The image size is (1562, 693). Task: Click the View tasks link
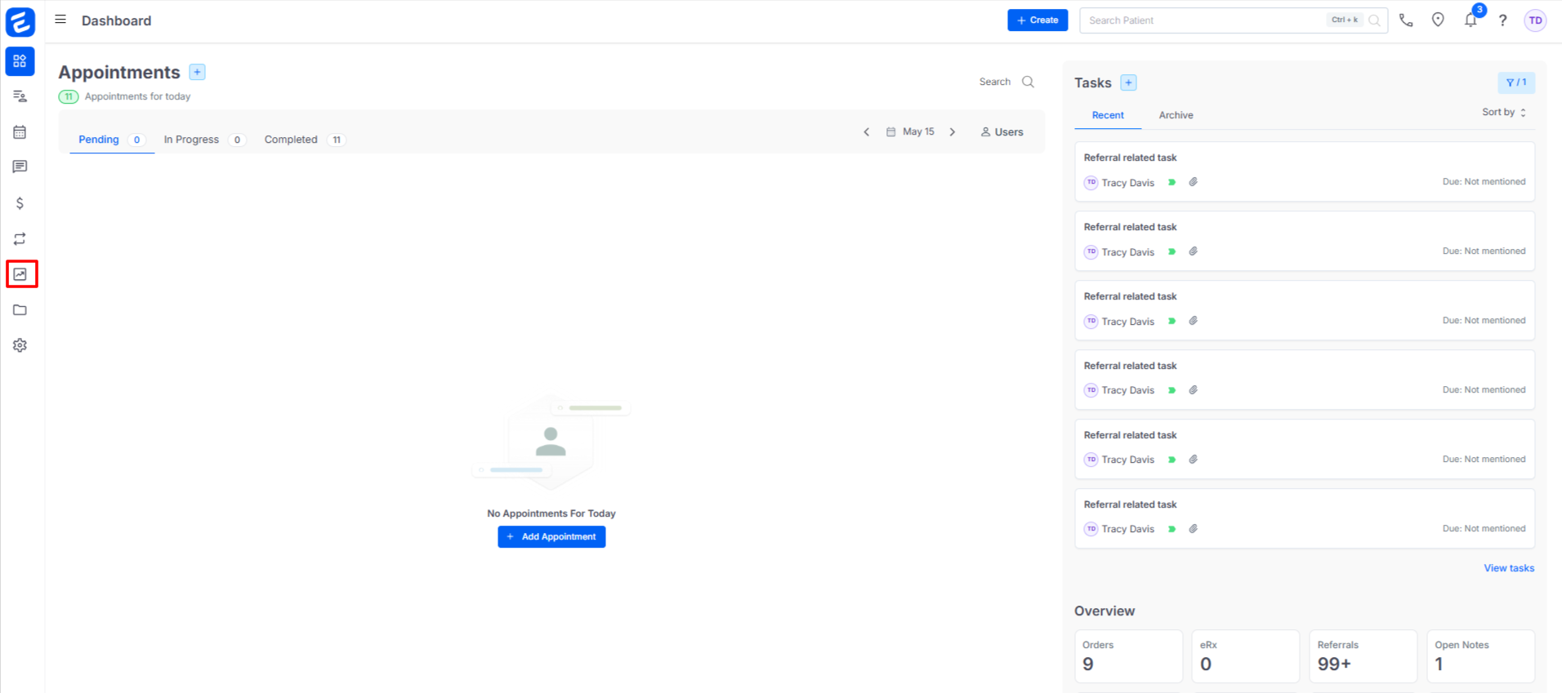tap(1508, 568)
